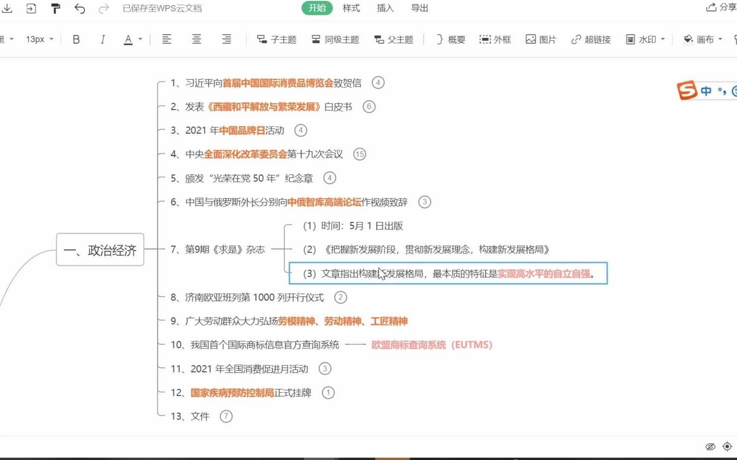Viewport: 737px width, 460px height.
Task: Open the watermark dropdown arrow
Action: [663, 39]
